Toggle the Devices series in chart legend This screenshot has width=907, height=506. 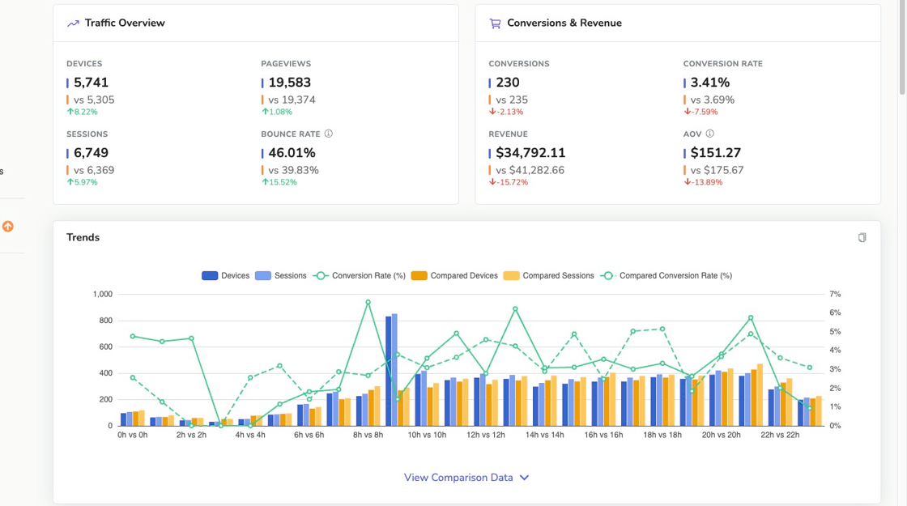tap(226, 276)
